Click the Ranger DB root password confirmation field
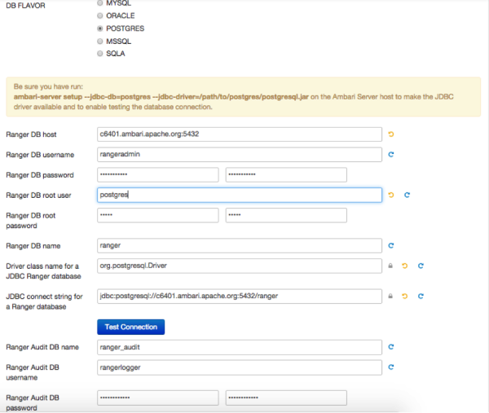The height and width of the screenshot is (413, 489). (x=286, y=215)
